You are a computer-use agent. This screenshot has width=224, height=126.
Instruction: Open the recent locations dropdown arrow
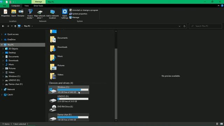point(12,26)
